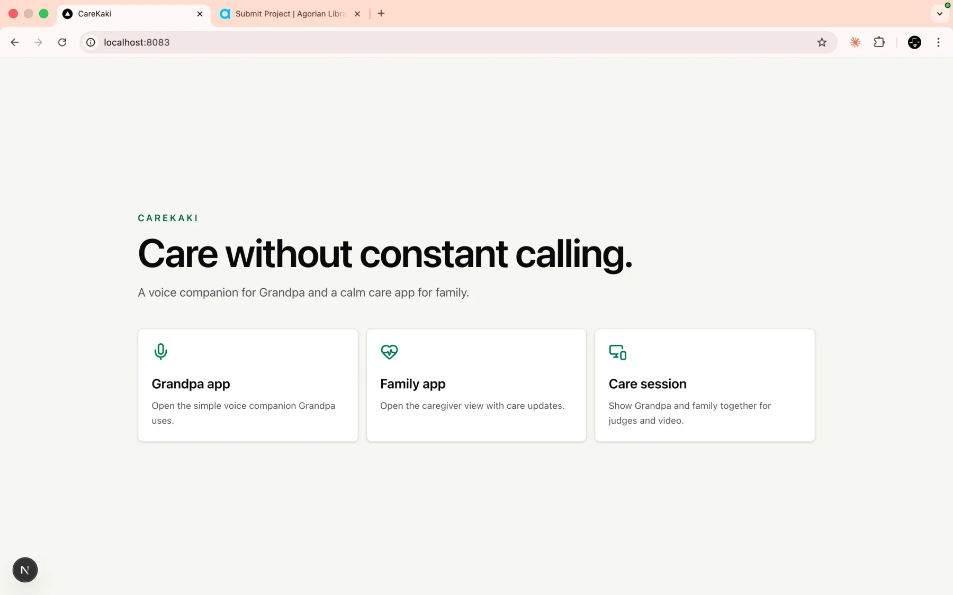Open the Care session card
The height and width of the screenshot is (595, 953).
[705, 385]
